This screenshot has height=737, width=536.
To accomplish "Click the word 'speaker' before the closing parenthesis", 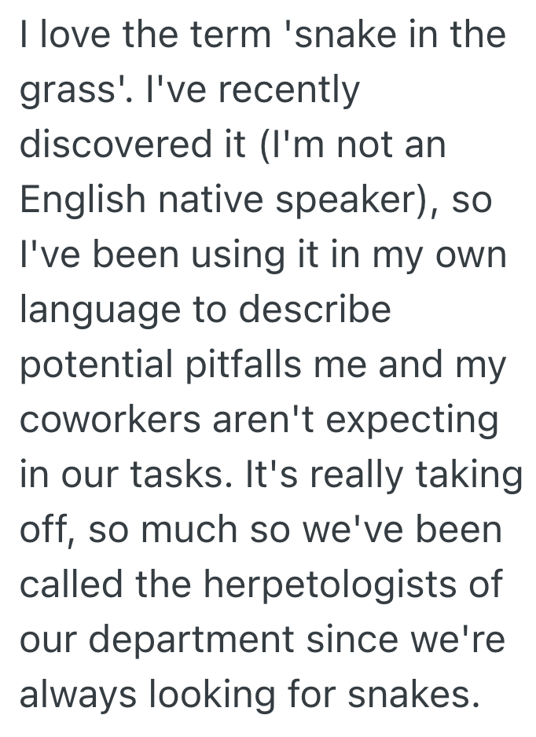I will pos(360,202).
